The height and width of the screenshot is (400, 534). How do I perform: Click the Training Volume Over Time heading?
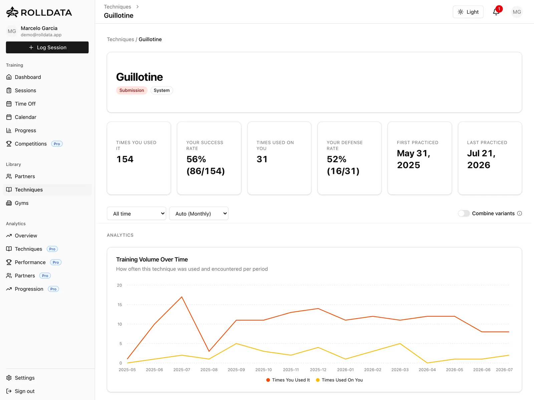(152, 259)
